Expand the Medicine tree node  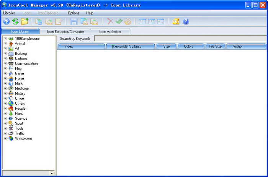tap(5, 89)
